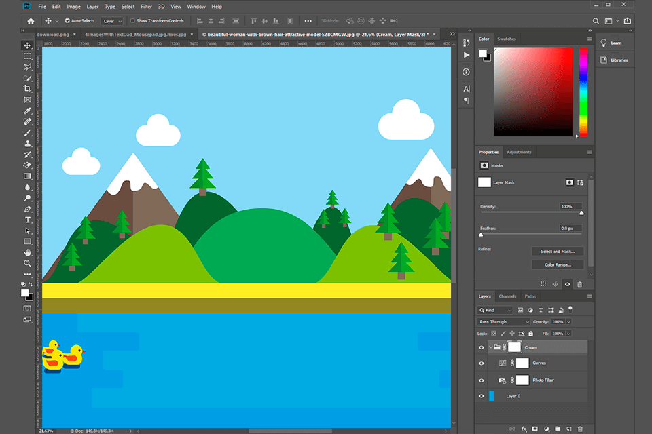The image size is (652, 434).
Task: Click the Select and Mask button
Action: click(558, 252)
